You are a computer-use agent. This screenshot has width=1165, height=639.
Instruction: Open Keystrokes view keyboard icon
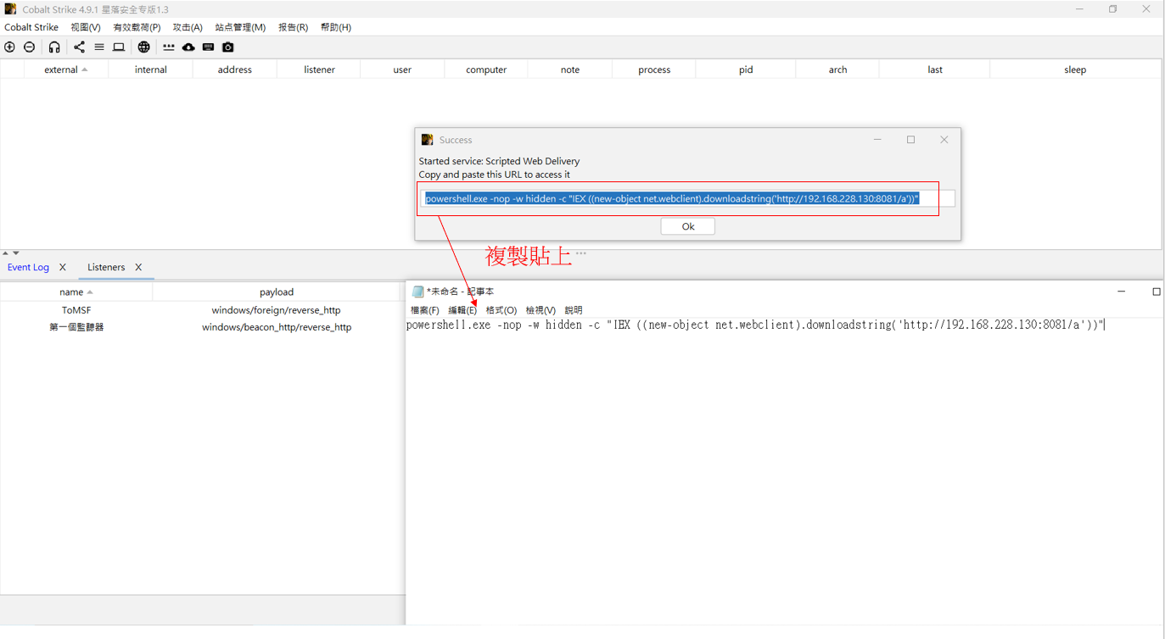208,47
